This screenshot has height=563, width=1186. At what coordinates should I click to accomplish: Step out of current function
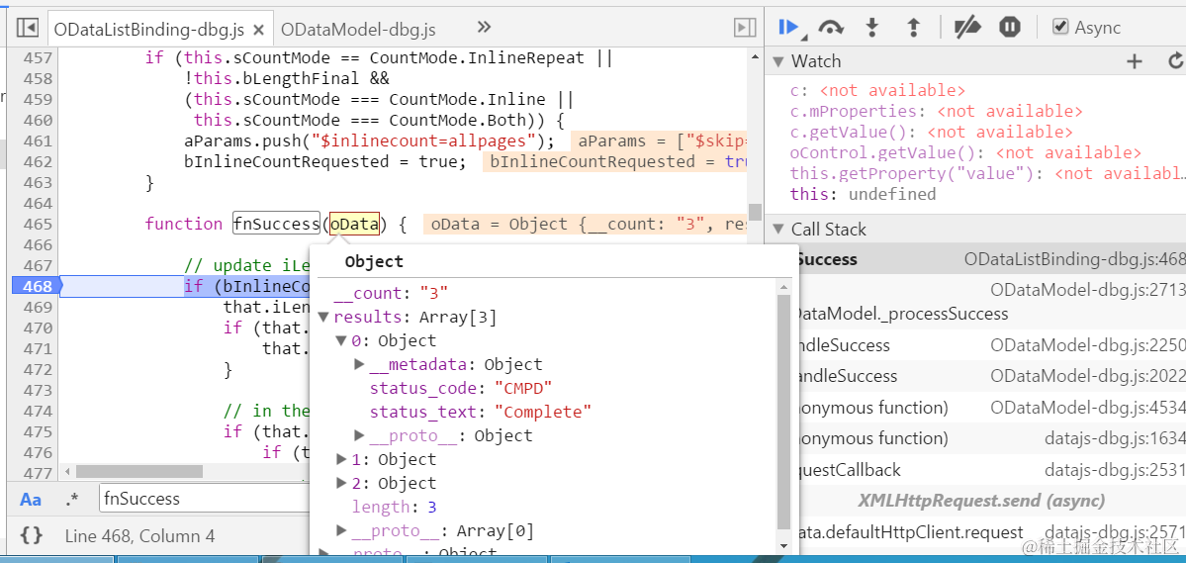pyautogui.click(x=914, y=28)
